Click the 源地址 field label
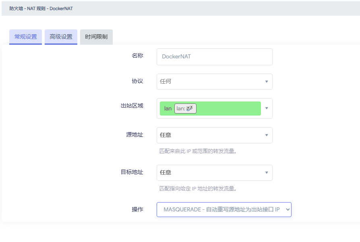The width and height of the screenshot is (360, 242). 134,134
